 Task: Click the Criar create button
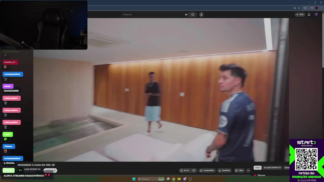(300, 14)
